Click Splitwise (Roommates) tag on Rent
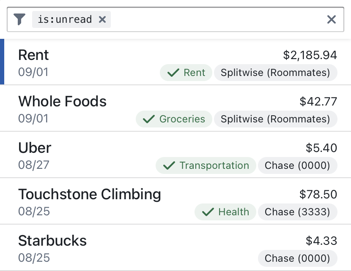This screenshot has width=351, height=271. (x=275, y=73)
